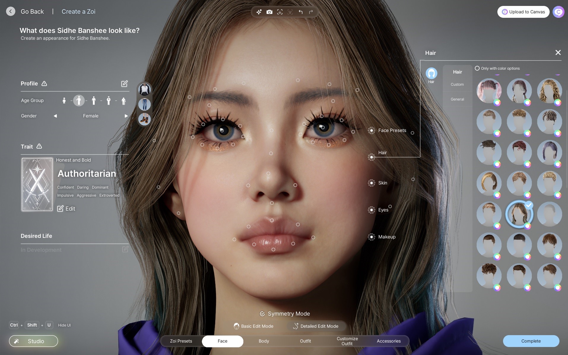Expand the Makeup face option
Viewport: 568px width, 355px height.
coord(372,237)
